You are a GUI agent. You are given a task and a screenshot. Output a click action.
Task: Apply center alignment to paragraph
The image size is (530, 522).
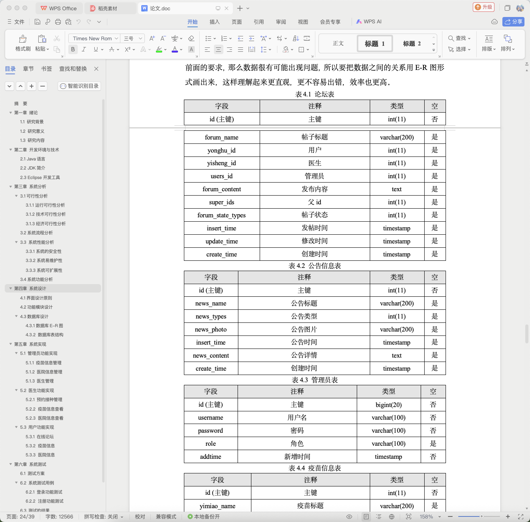click(x=218, y=49)
